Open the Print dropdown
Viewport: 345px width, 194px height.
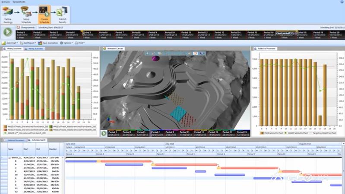[79, 43]
